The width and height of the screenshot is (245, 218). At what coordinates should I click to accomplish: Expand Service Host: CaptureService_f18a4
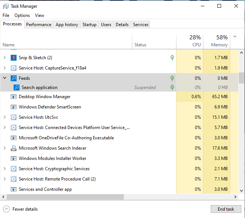tap(5, 68)
